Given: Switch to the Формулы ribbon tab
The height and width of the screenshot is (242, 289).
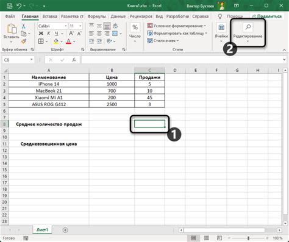Looking at the screenshot, I should point(96,16).
